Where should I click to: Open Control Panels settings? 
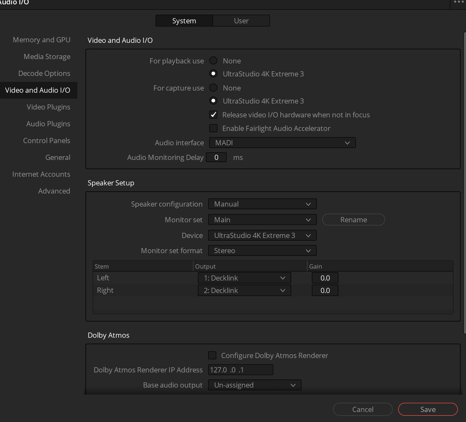point(47,141)
